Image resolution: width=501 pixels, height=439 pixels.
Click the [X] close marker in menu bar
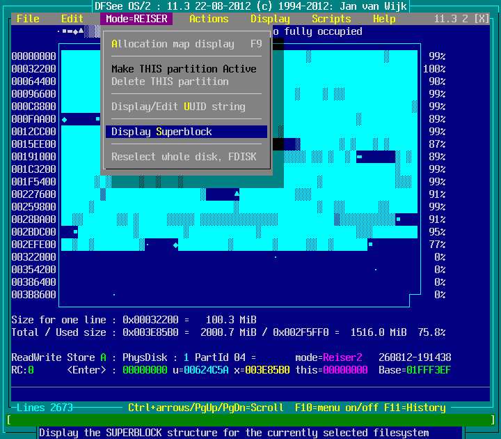(x=482, y=19)
